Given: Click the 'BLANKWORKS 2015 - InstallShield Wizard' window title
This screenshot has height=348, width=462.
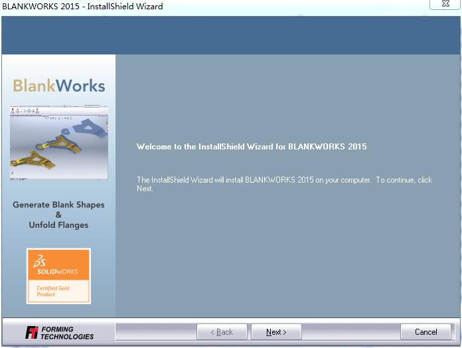Looking at the screenshot, I should coord(82,6).
